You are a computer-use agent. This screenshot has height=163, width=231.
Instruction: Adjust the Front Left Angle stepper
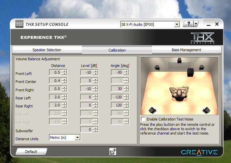coord(126,72)
